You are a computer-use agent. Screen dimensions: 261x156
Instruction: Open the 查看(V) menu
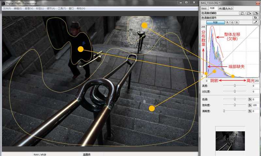pos(29,8)
